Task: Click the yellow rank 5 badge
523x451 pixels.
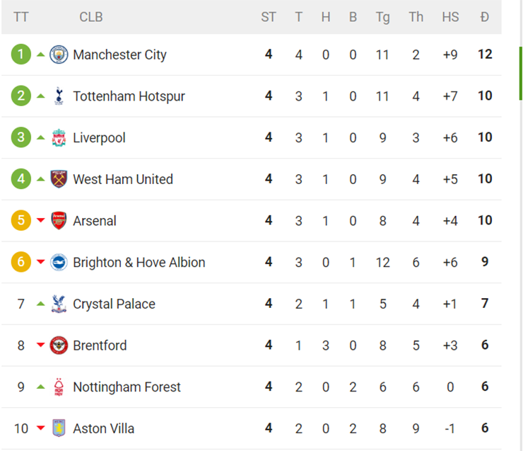Action: [21, 221]
